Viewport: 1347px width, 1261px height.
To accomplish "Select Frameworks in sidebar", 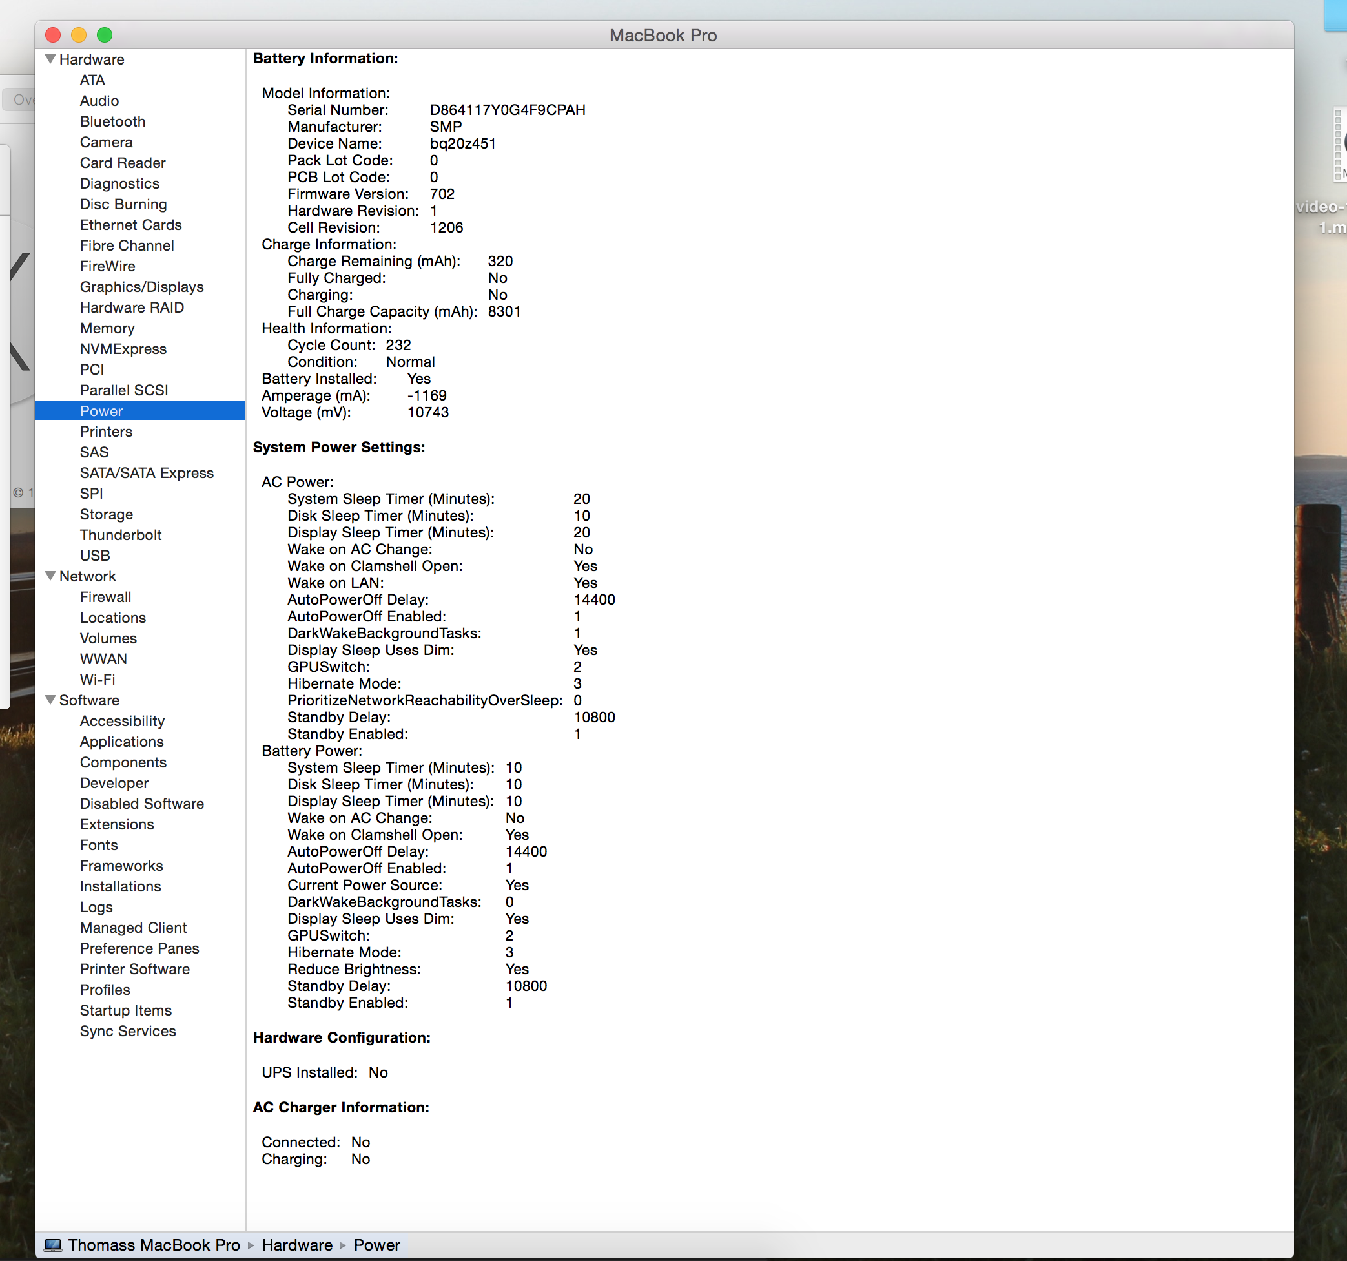I will 121,866.
